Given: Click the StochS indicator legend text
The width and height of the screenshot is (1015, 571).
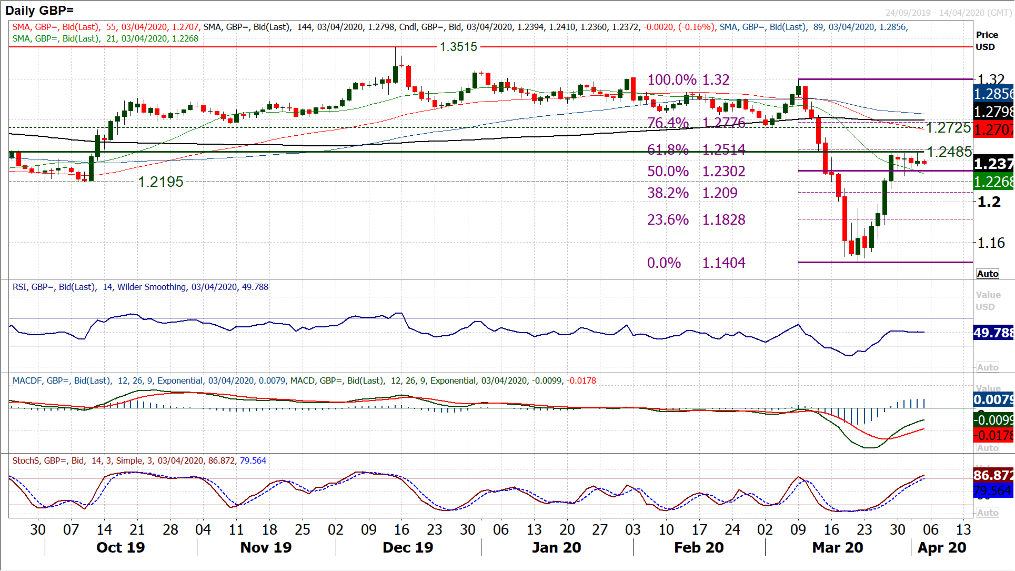Looking at the screenshot, I should (139, 461).
